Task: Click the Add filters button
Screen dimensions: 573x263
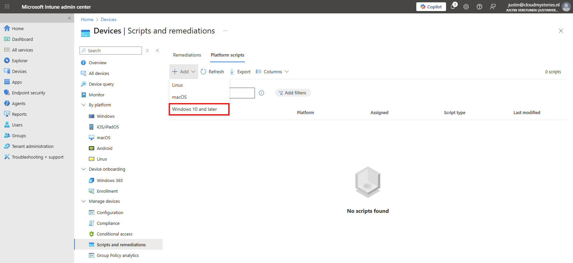Action: click(293, 93)
